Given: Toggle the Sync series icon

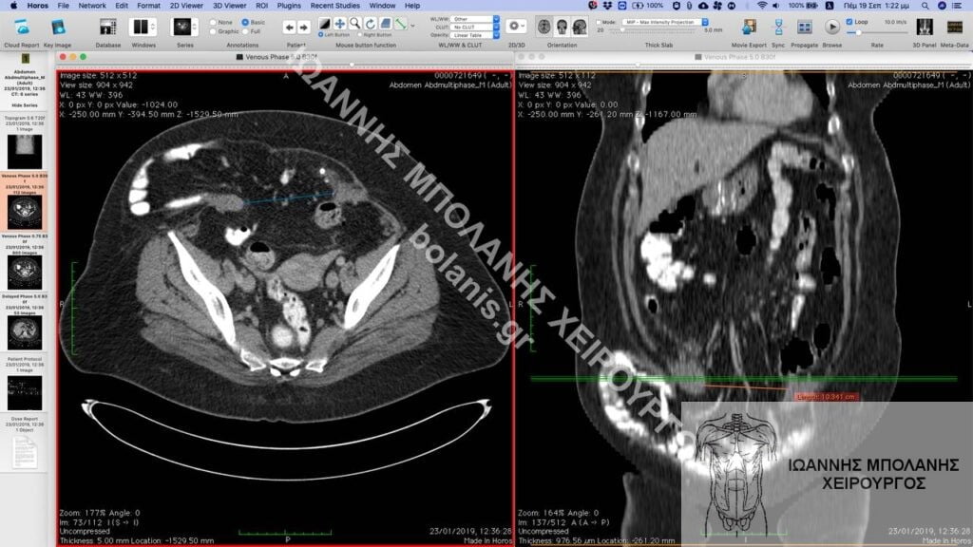Looking at the screenshot, I should click(x=778, y=28).
